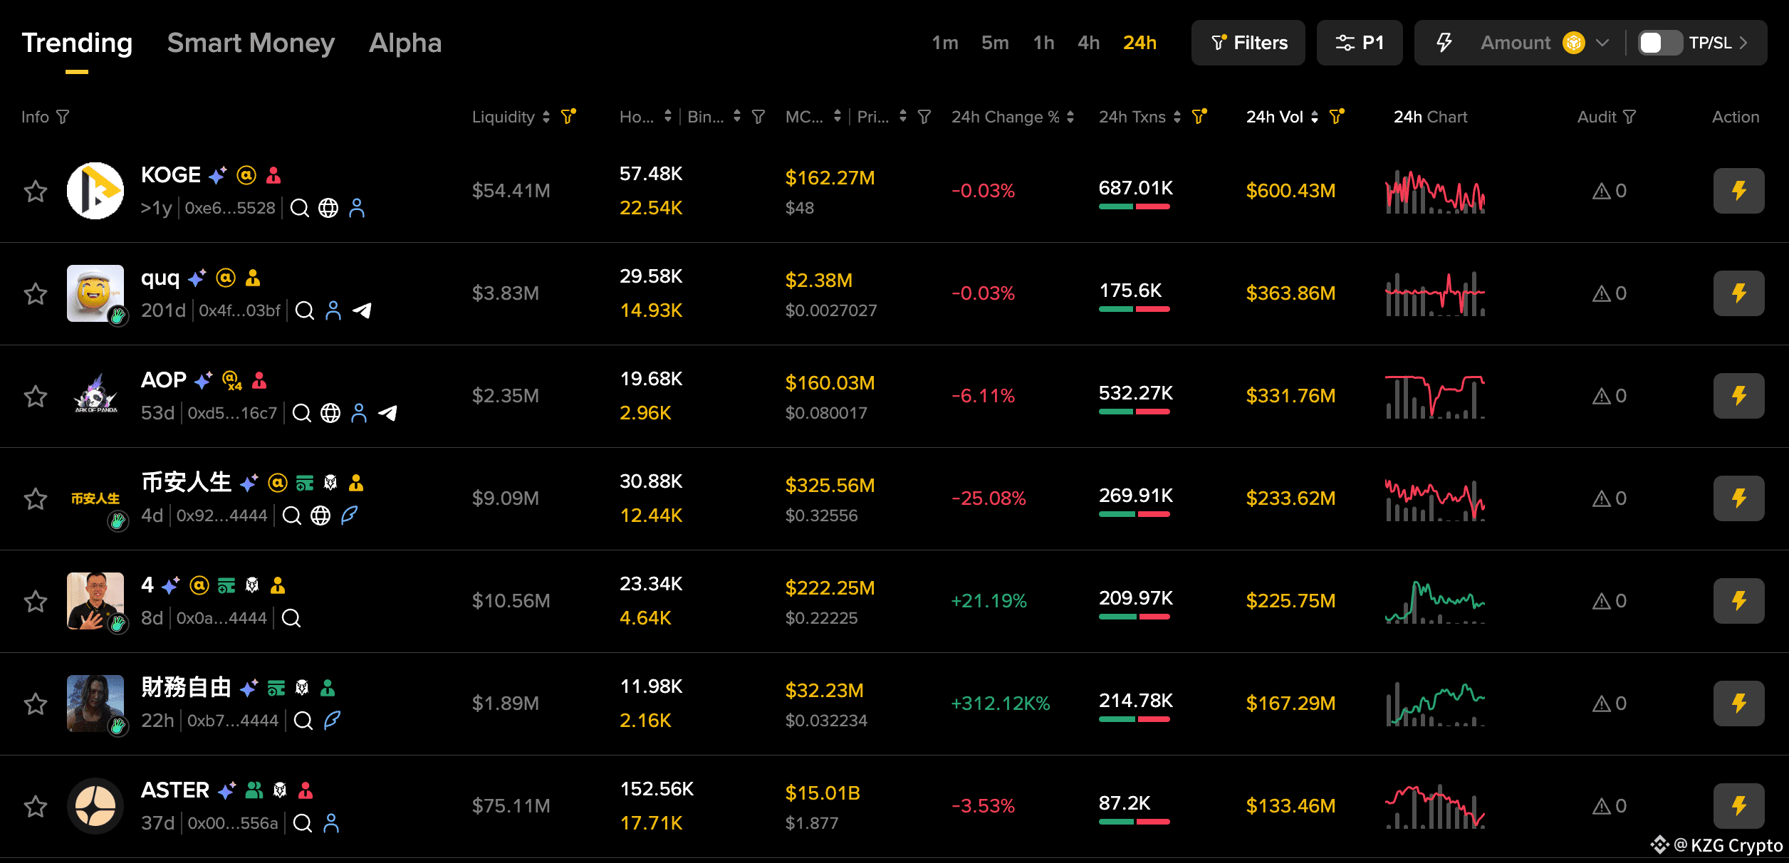Expand the Amount currency dropdown
The width and height of the screenshot is (1789, 863).
1602,43
